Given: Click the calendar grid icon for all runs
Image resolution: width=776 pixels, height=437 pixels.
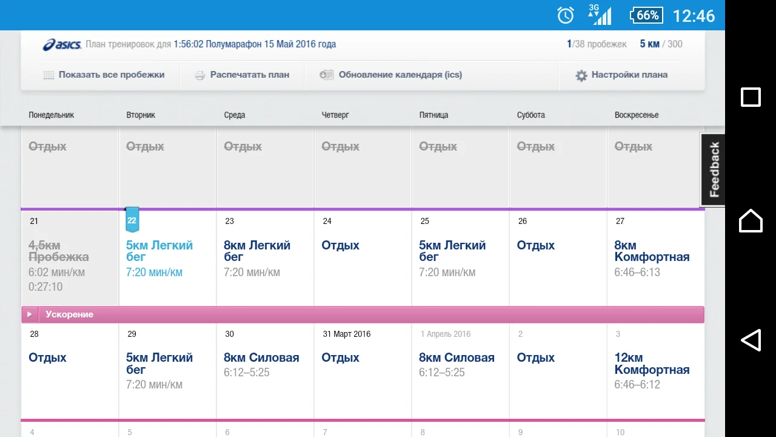Looking at the screenshot, I should click(48, 75).
